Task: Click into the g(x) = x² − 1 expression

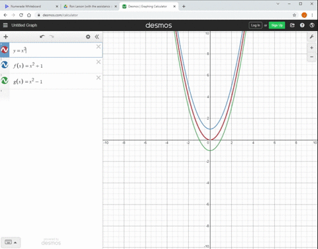Action: tap(56, 81)
